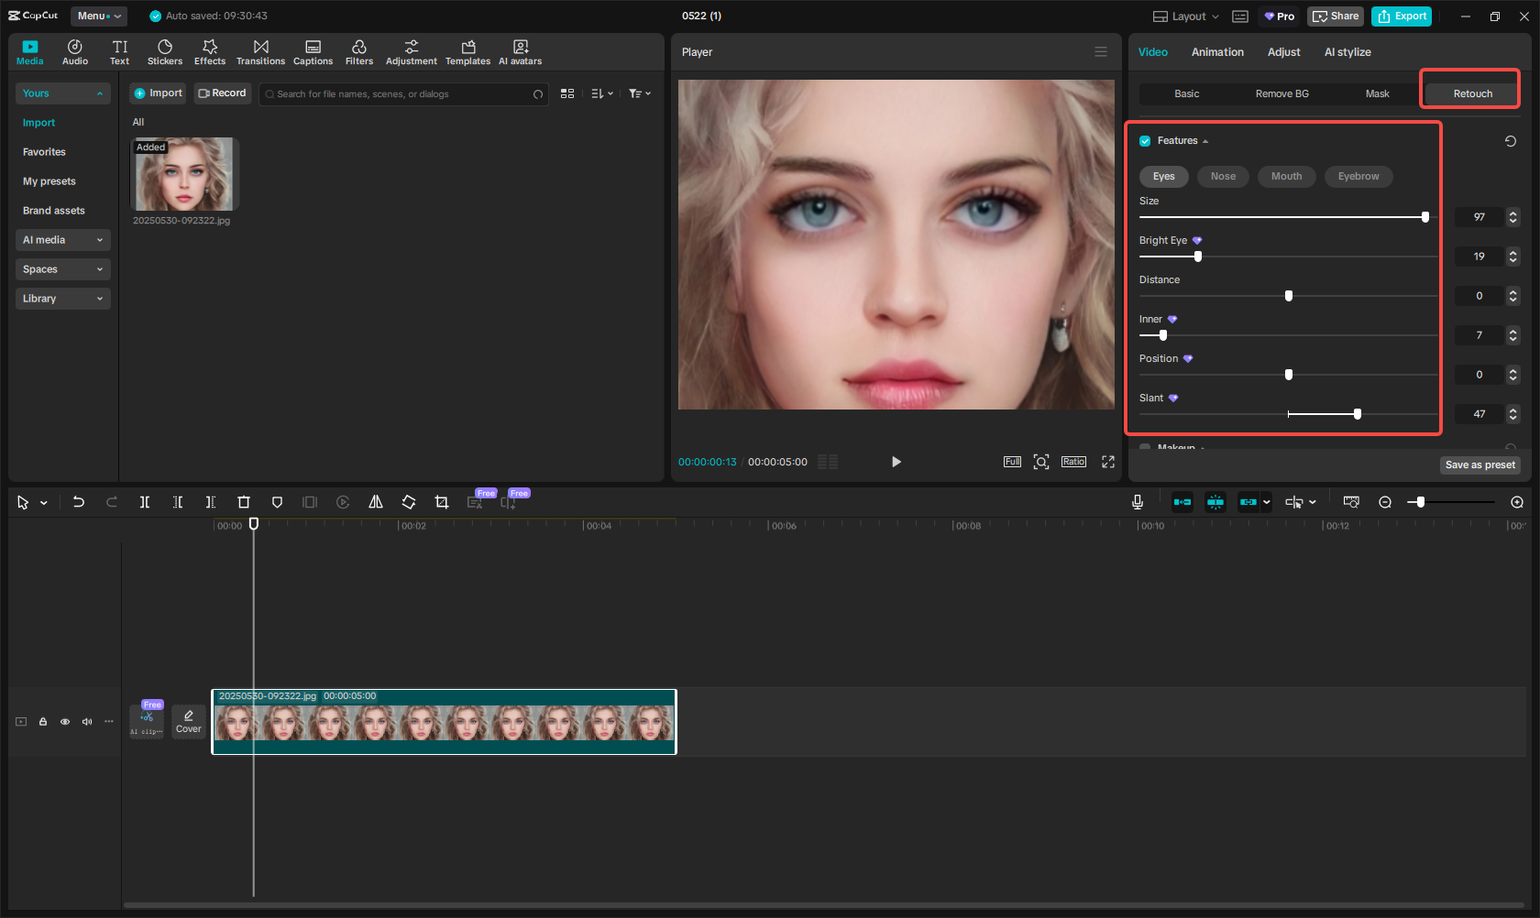Open the Stickers panel
This screenshot has width=1540, height=918.
pos(165,52)
